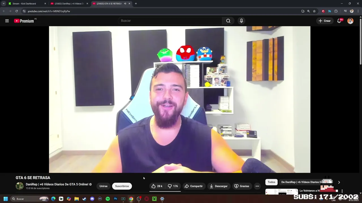Open the Lo Volvieron a H... video thumbnail
362x203 pixels.
pyautogui.click(x=282, y=192)
